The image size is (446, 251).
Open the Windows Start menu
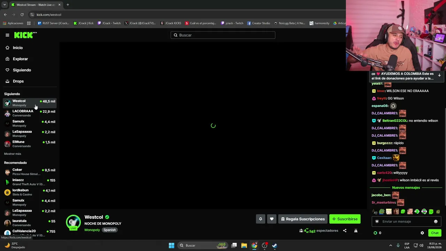pos(171,245)
